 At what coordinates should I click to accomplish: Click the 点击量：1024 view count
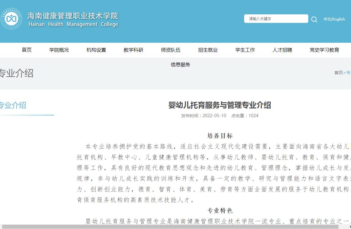click(245, 116)
